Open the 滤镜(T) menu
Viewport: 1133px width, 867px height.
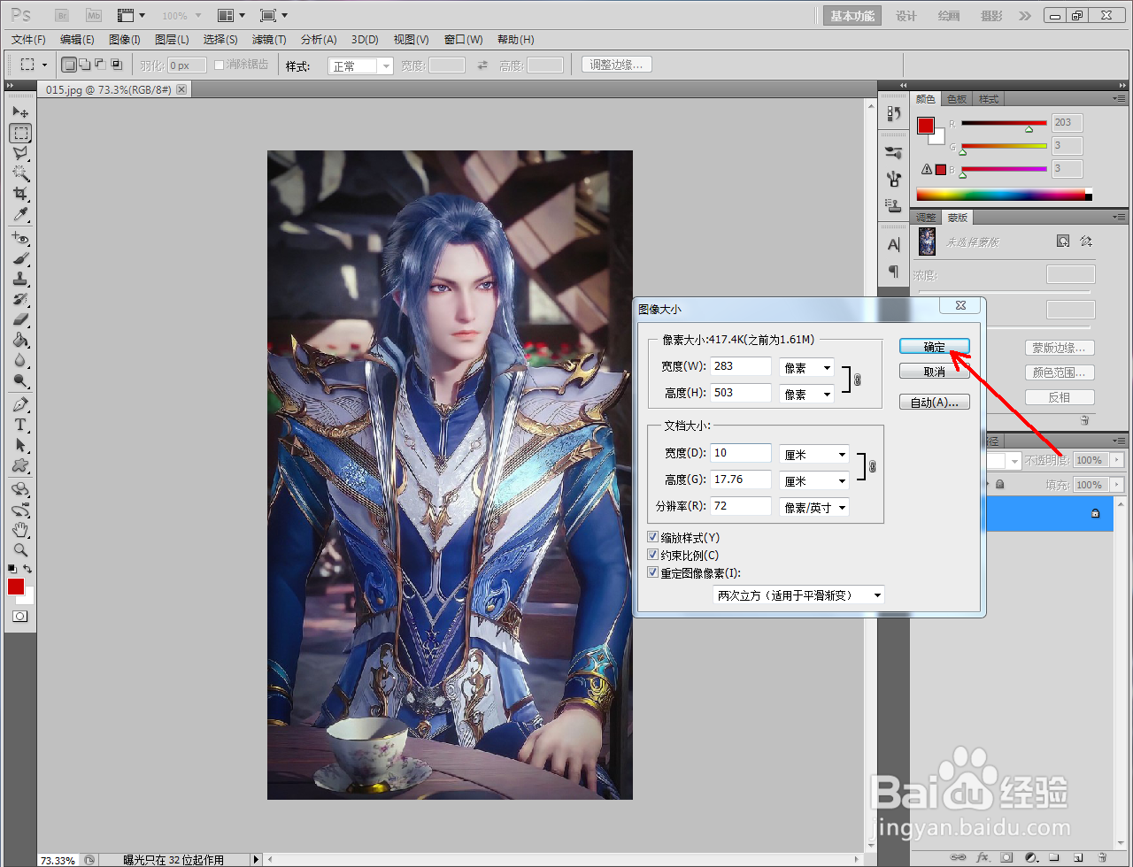[x=269, y=40]
